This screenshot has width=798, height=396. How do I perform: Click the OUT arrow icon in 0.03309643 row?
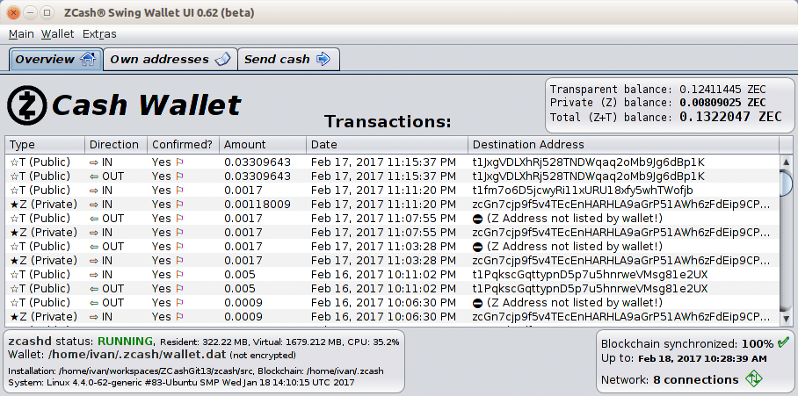[x=94, y=176]
